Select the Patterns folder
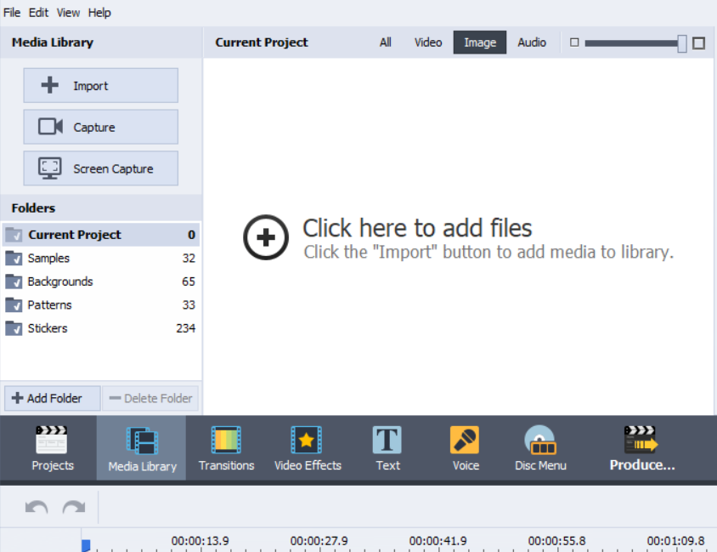717x552 pixels. pyautogui.click(x=100, y=304)
